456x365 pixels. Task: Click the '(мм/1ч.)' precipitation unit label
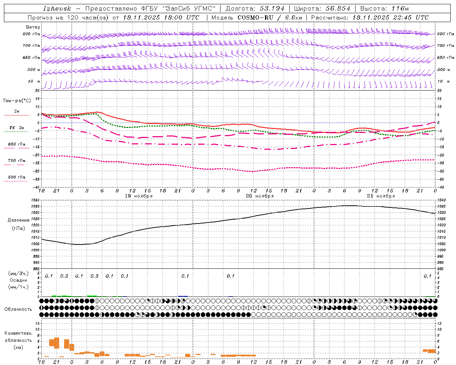point(19,287)
